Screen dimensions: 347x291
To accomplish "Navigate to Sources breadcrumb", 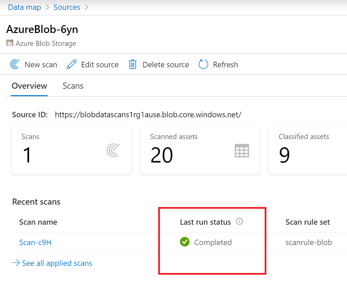I will click(67, 7).
